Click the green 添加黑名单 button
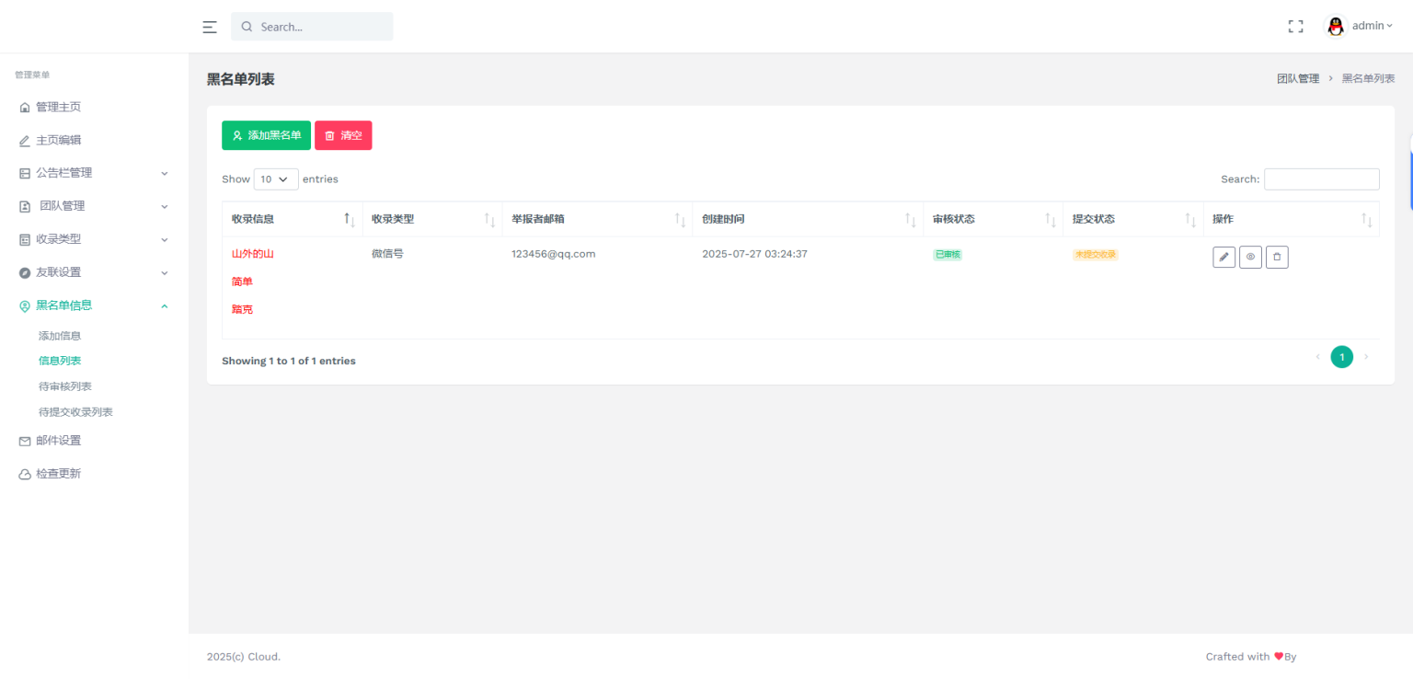Image resolution: width=1413 pixels, height=679 pixels. (x=266, y=135)
